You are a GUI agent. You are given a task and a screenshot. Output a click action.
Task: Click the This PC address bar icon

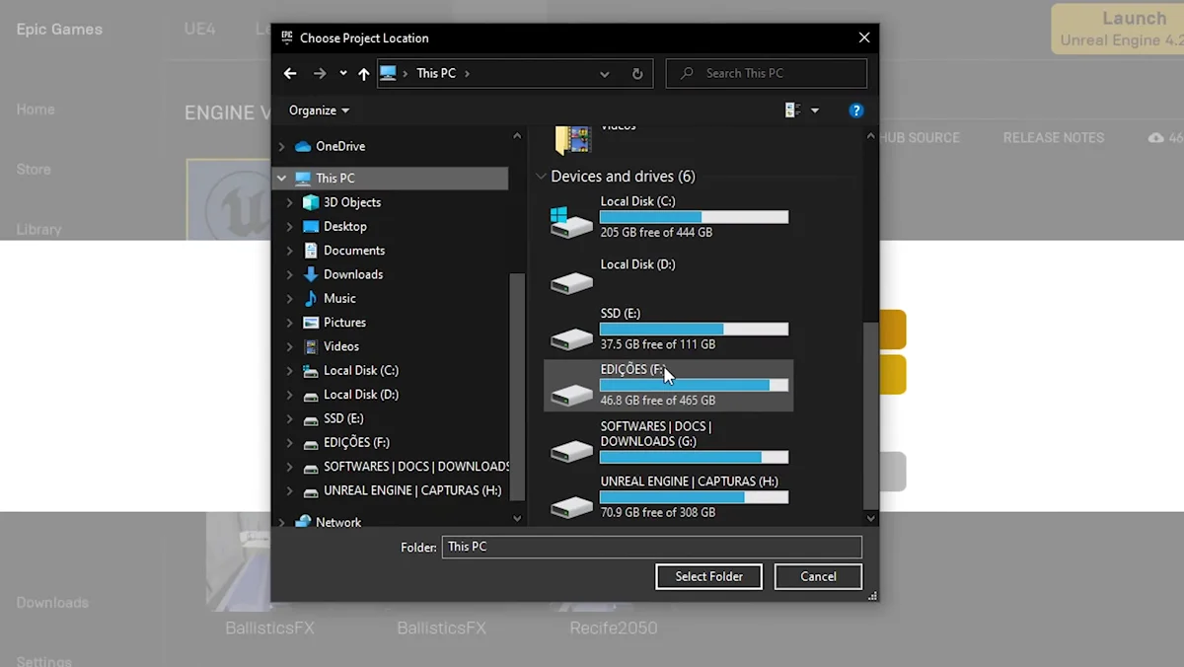pyautogui.click(x=389, y=73)
